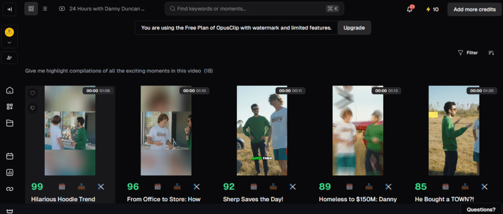
Task: Click the Upgrade button
Action: point(354,28)
